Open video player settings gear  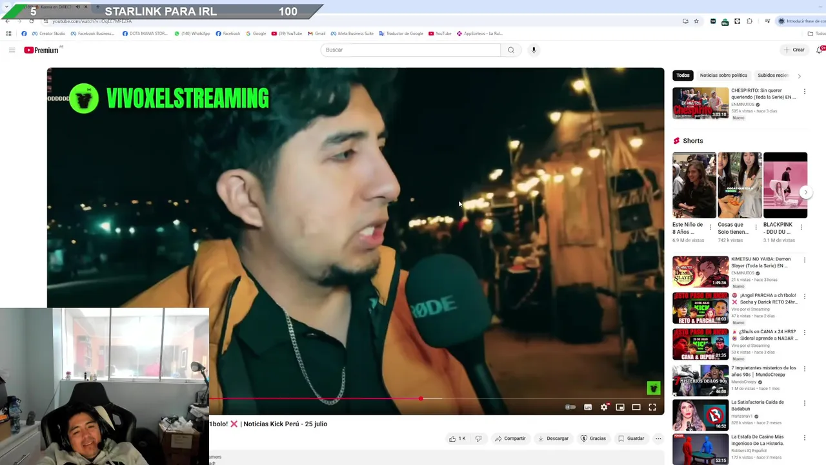(x=604, y=407)
